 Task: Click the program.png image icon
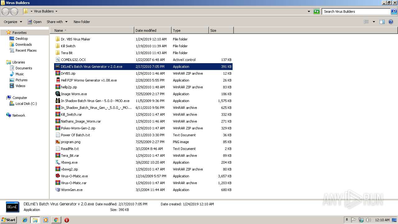point(58,142)
